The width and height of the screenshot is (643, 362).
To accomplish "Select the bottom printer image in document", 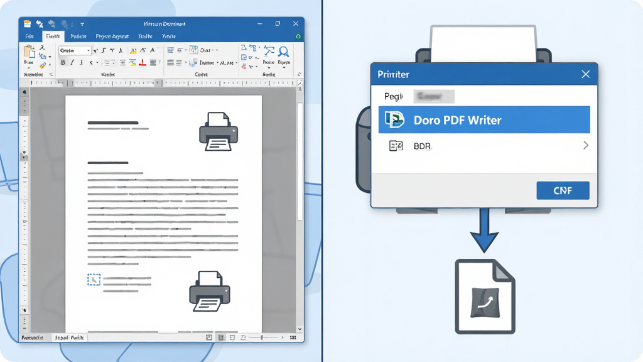I will tap(210, 292).
